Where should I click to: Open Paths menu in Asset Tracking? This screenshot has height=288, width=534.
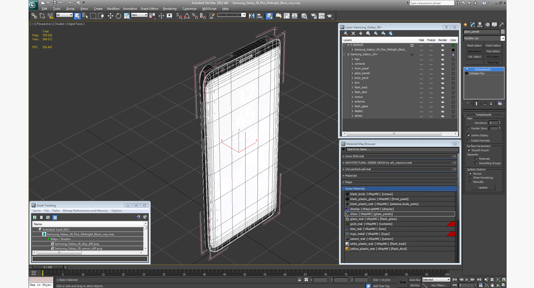(56, 211)
